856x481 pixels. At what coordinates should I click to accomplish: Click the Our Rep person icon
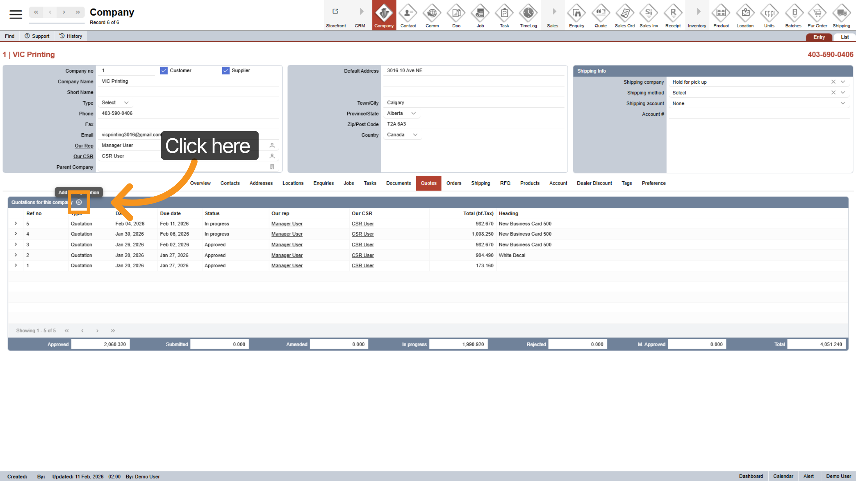click(x=272, y=145)
